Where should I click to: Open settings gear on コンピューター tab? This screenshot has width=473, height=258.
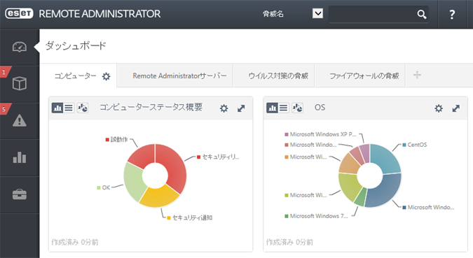[x=107, y=76]
